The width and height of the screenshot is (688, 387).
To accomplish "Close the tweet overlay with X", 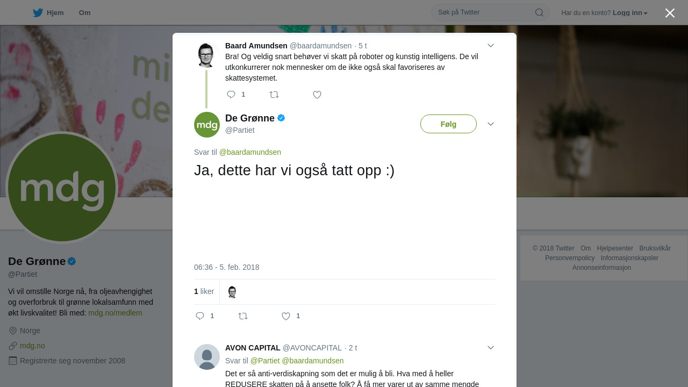I will pos(670,13).
